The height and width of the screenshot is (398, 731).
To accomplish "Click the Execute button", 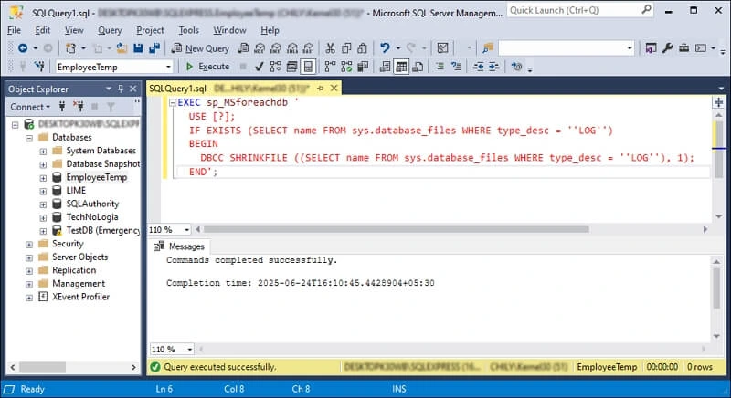I will click(x=207, y=67).
